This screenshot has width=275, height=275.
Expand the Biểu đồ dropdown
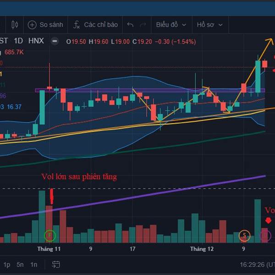pyautogui.click(x=171, y=25)
